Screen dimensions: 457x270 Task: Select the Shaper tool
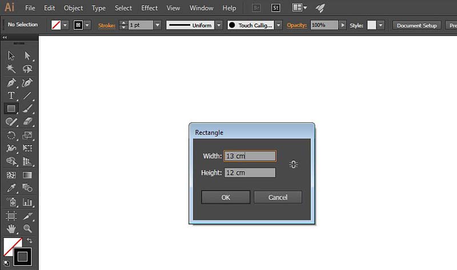point(11,122)
